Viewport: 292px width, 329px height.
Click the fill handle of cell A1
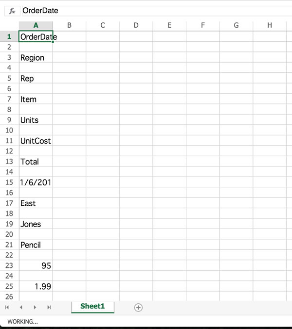pos(53,42)
